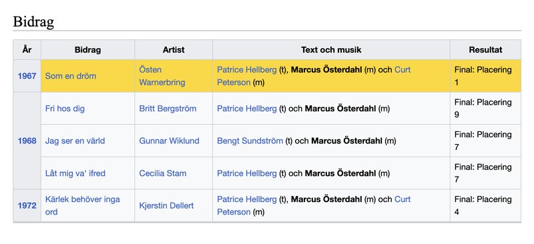Open Kärlek behöver inga ord song page
The width and height of the screenshot is (534, 244).
(x=82, y=205)
